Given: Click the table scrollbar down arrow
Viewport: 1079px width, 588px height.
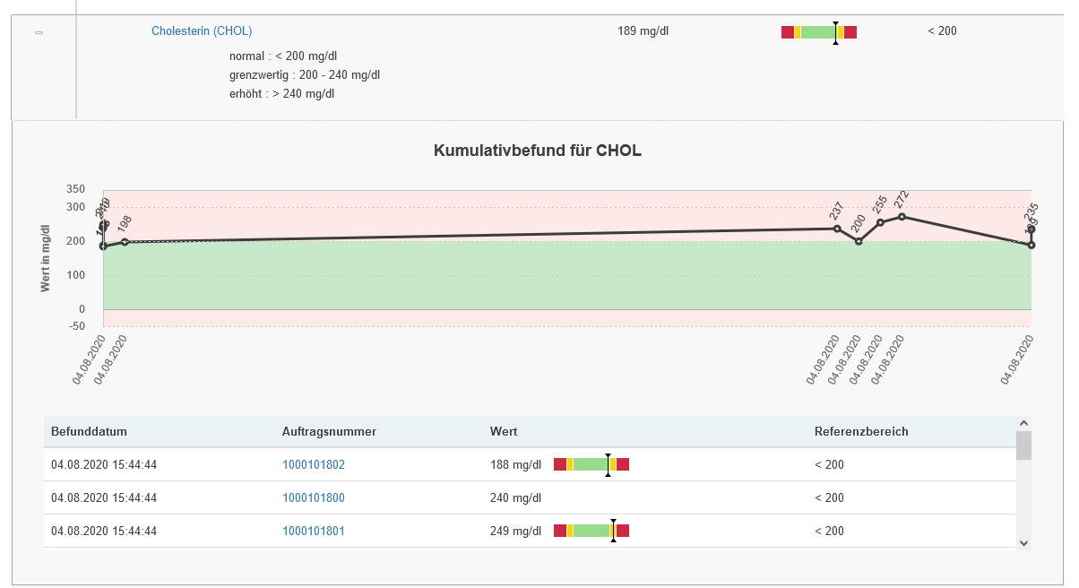Looking at the screenshot, I should click(1023, 542).
